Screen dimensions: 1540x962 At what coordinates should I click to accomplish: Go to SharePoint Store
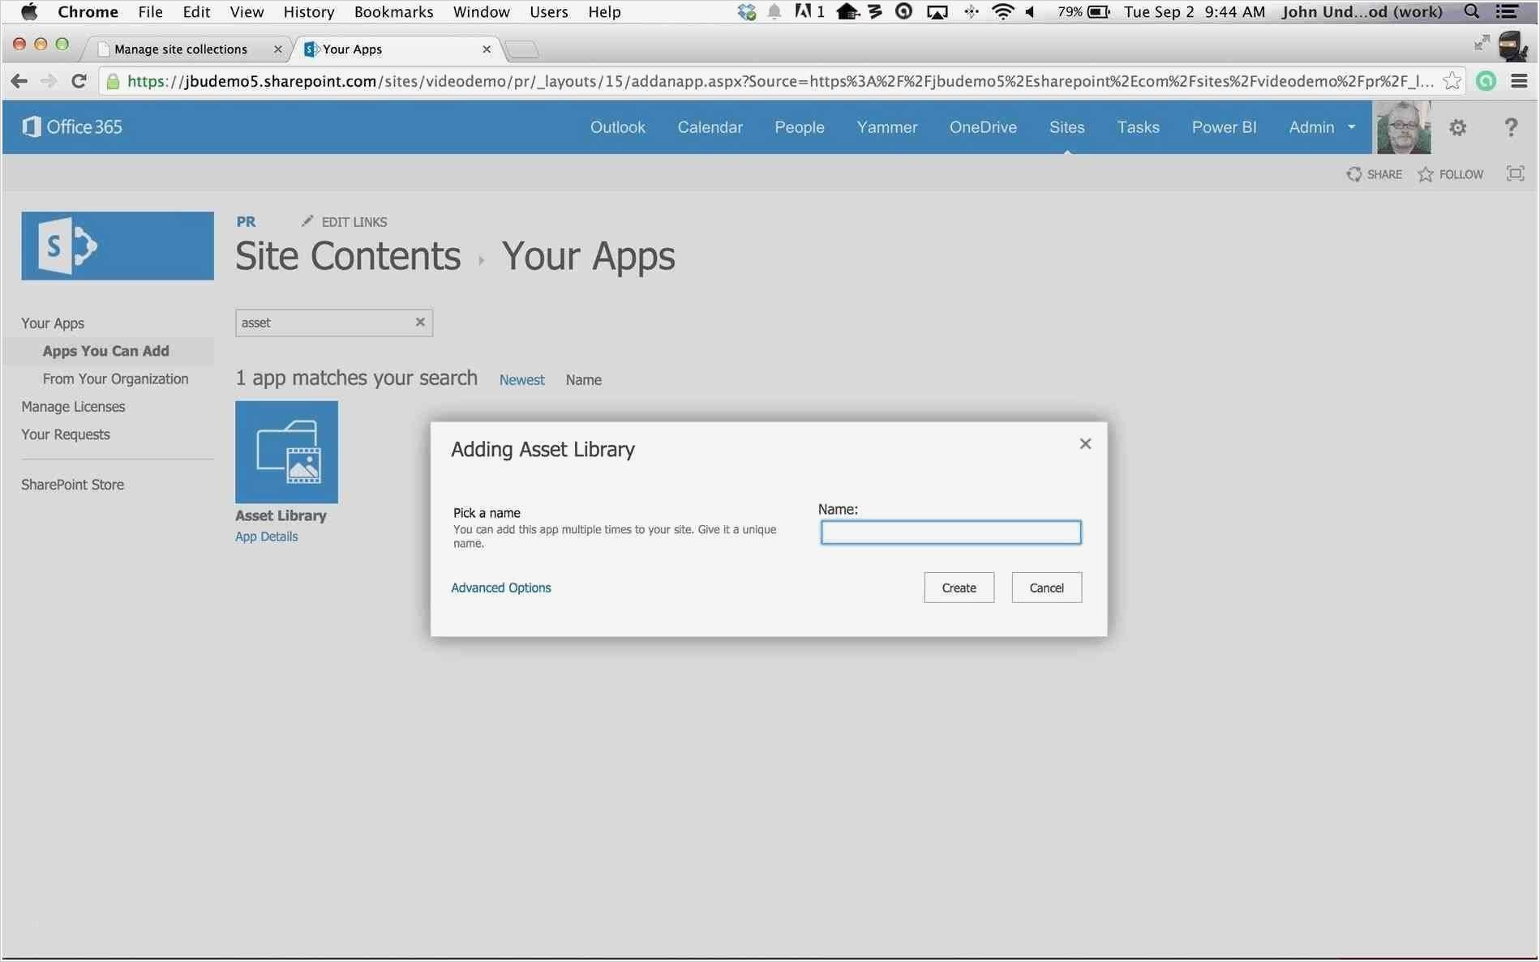[72, 485]
